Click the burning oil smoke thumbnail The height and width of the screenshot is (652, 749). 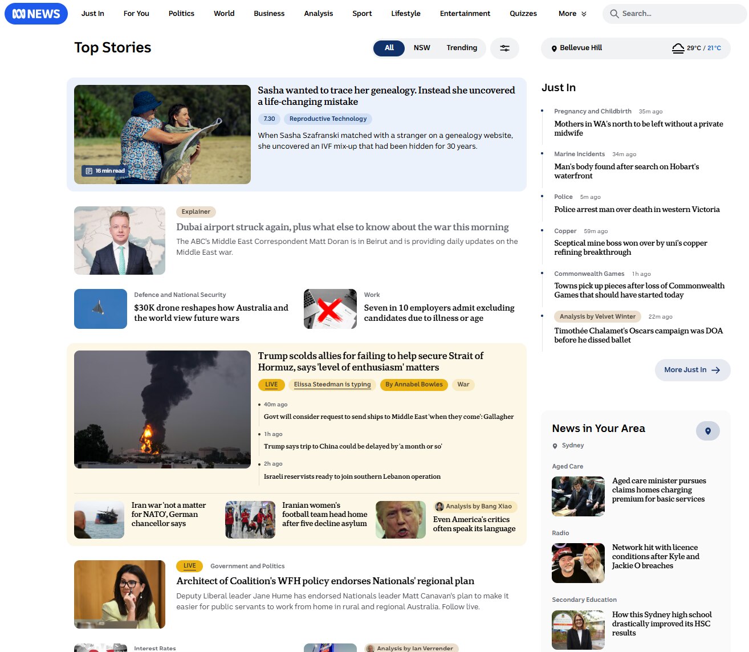(162, 409)
